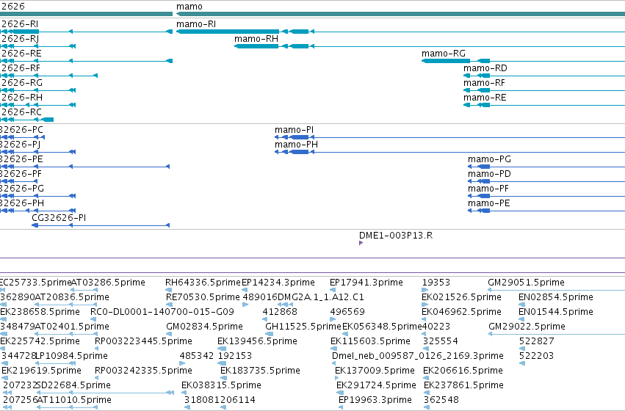The image size is (625, 411).
Task: Select the 2626-RJ transcript label
Action: point(20,39)
